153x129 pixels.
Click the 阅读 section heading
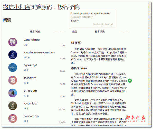[7, 20]
